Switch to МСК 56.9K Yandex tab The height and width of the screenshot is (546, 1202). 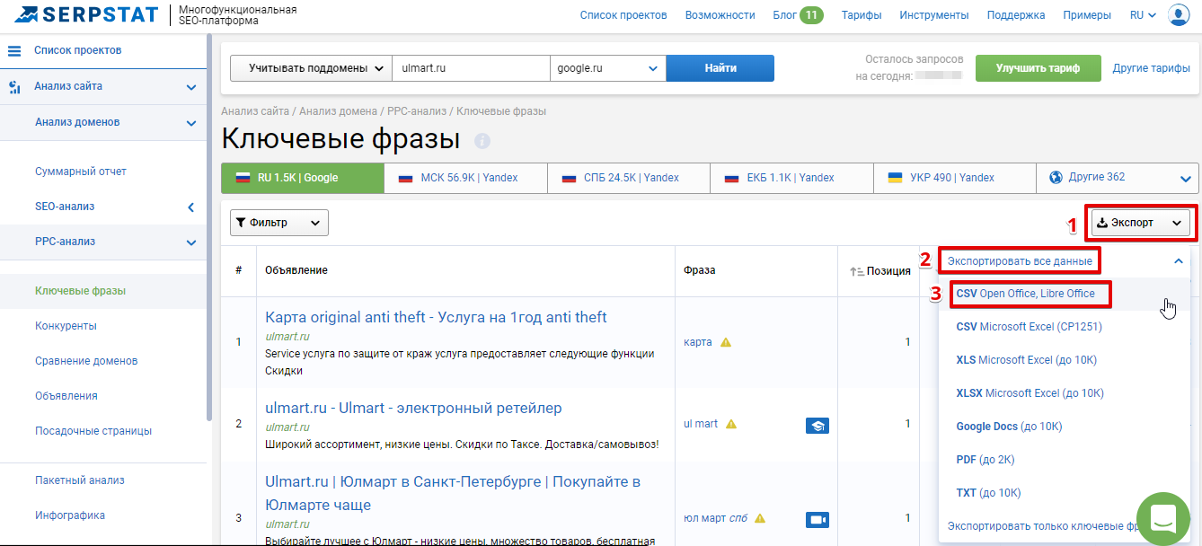[465, 178]
